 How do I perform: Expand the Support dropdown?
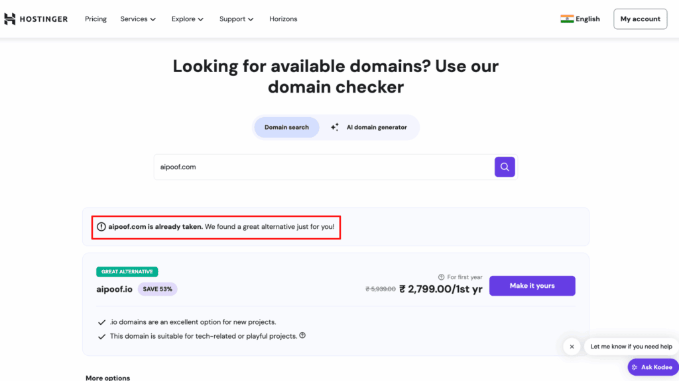click(251, 19)
